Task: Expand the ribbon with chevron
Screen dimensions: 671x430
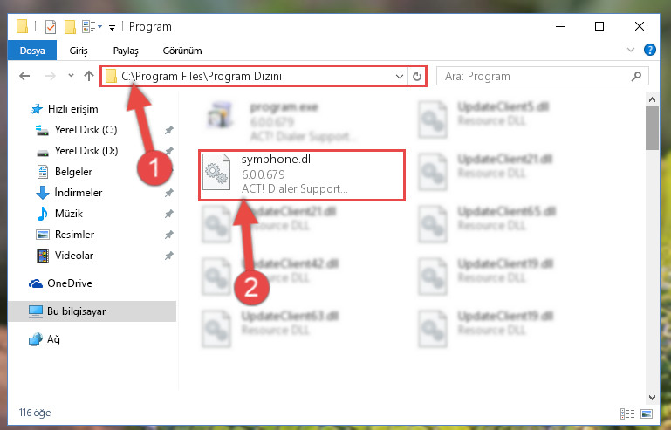Action: (x=630, y=50)
